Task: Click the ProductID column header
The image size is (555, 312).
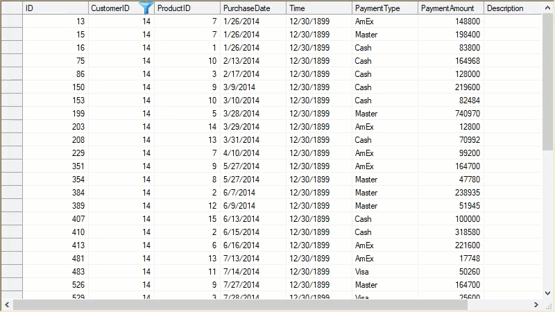Action: pyautogui.click(x=187, y=8)
